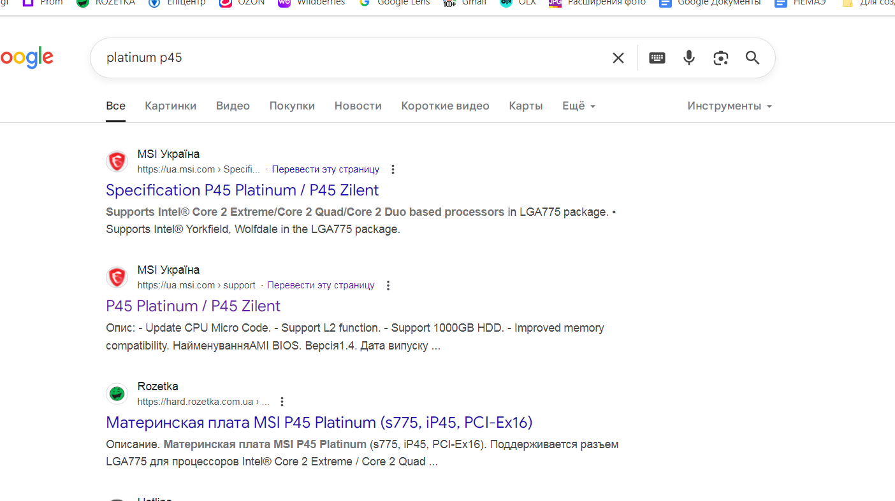The image size is (895, 501).
Task: Select the Все tab
Action: coord(115,106)
